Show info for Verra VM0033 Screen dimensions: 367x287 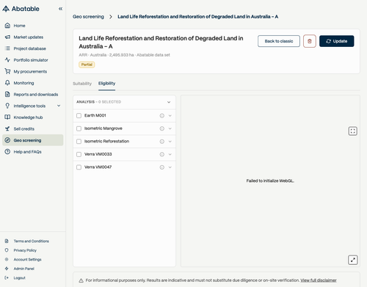point(162,154)
